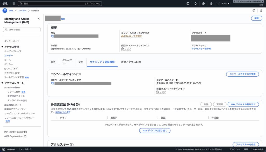Switch to the 最終アクセス日時 tab
This screenshot has height=152, width=266.
[x=131, y=62]
